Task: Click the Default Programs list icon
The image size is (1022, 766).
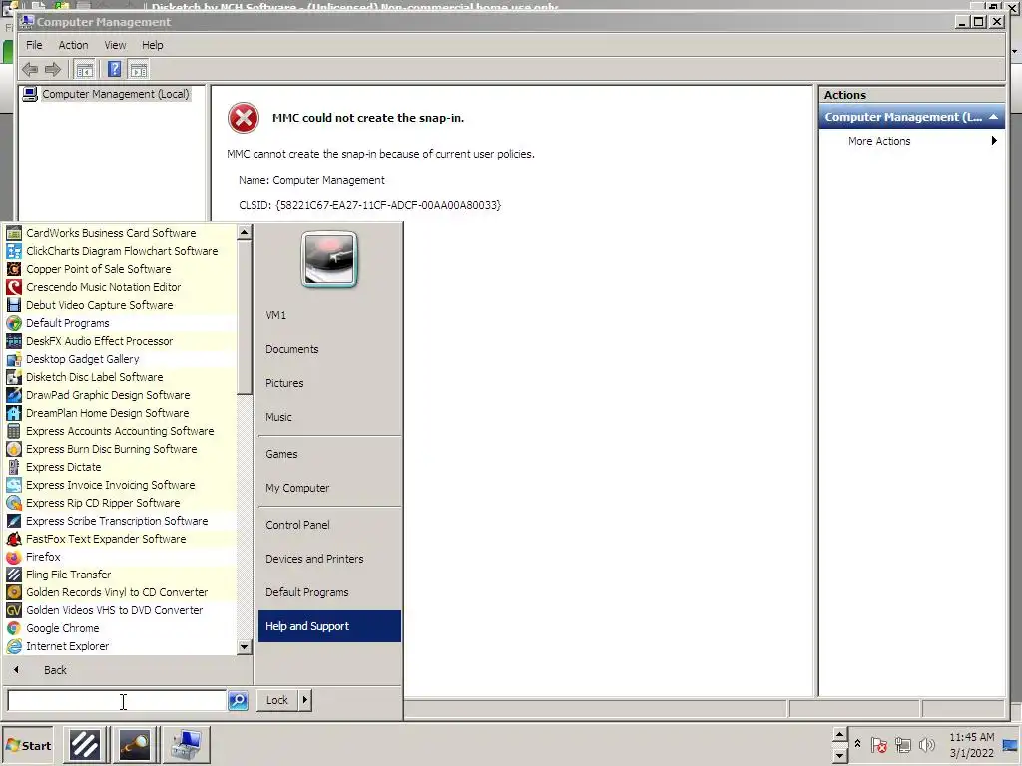Action: click(x=14, y=323)
